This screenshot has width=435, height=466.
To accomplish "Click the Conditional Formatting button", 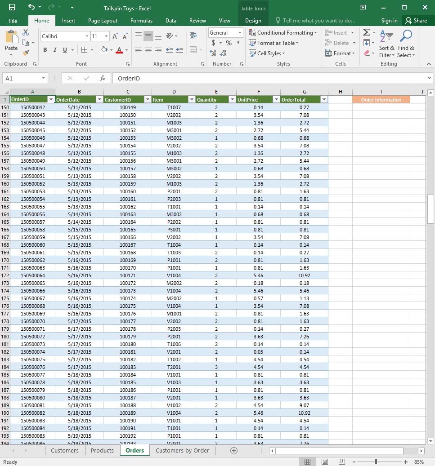I will click(x=283, y=33).
